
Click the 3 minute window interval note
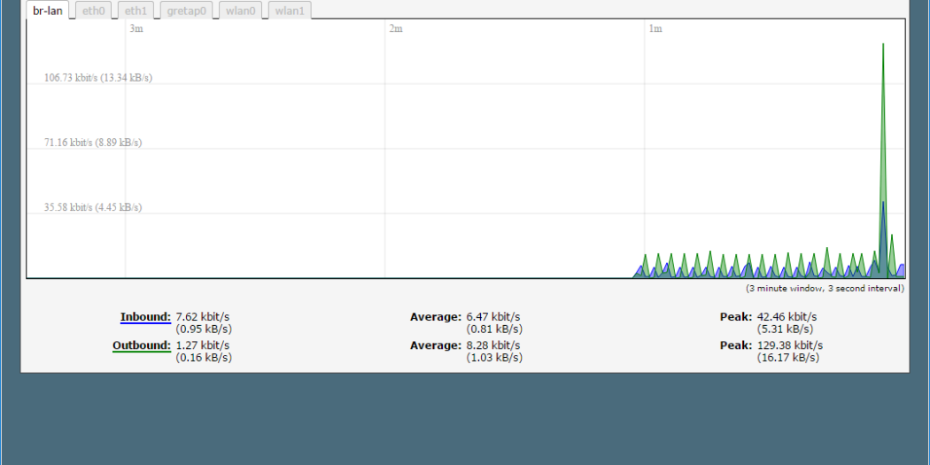[825, 288]
